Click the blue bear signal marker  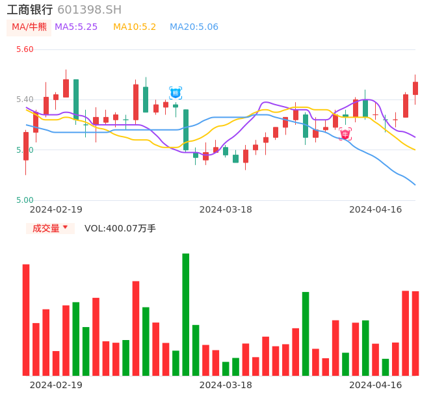coord(176,93)
